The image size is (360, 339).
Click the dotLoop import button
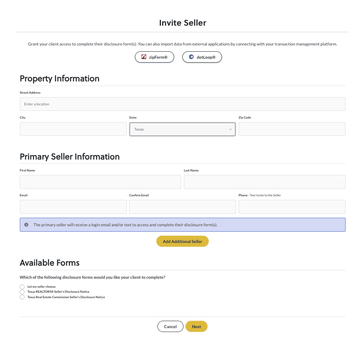click(x=202, y=57)
